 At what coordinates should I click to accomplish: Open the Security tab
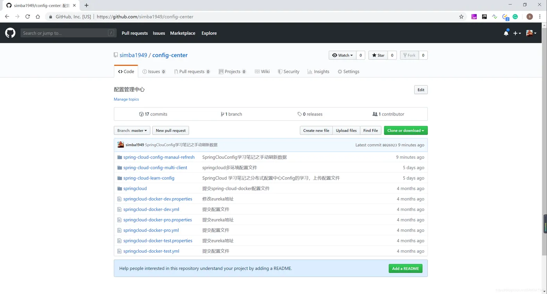[288, 71]
